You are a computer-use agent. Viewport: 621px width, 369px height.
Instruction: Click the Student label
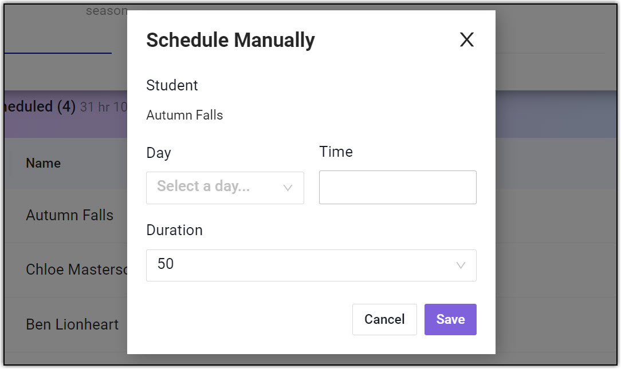[172, 85]
